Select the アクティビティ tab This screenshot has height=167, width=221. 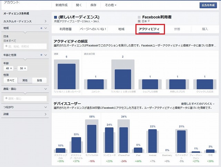point(149,29)
